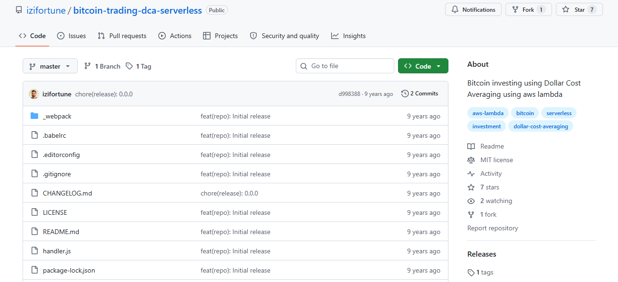Click the _webpack folder icon
The height and width of the screenshot is (282, 618).
coord(34,116)
